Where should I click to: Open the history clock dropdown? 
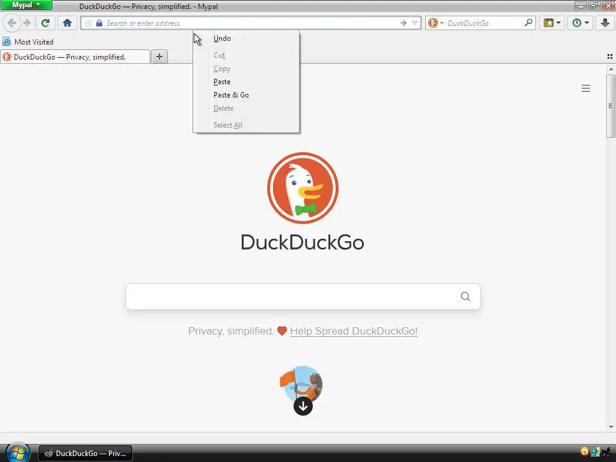[580, 23]
